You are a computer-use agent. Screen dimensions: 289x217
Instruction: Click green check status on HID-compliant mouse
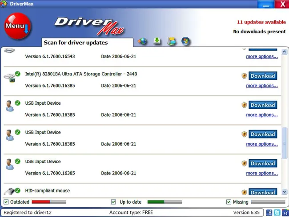coord(18,190)
